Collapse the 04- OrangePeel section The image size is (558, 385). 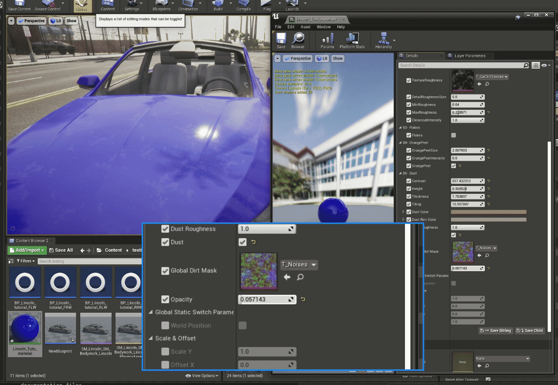[401, 143]
